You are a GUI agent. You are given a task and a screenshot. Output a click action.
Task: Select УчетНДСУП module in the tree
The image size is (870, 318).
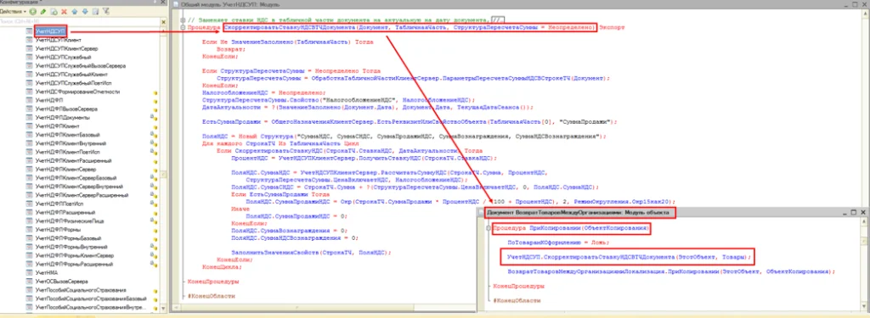(51, 31)
